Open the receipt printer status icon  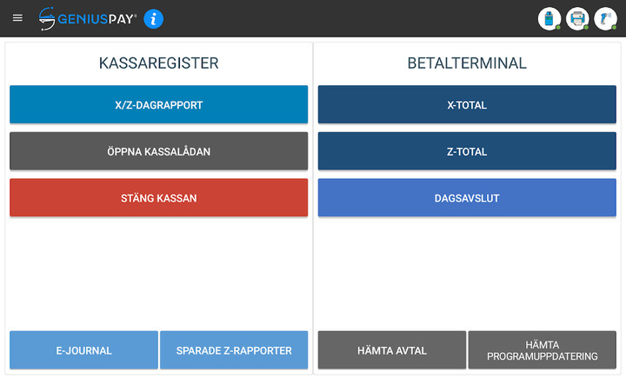point(577,18)
